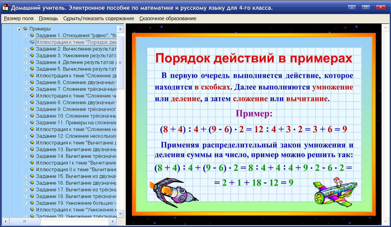Click book icon of Иллюстрация I к теме row
The height and width of the screenshot is (227, 391).
tap(32, 163)
